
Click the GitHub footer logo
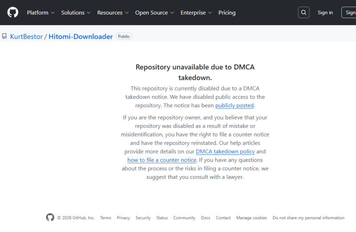click(50, 217)
